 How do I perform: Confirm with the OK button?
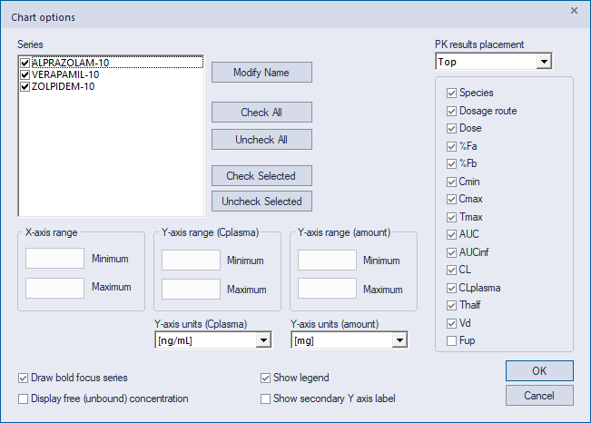[540, 371]
